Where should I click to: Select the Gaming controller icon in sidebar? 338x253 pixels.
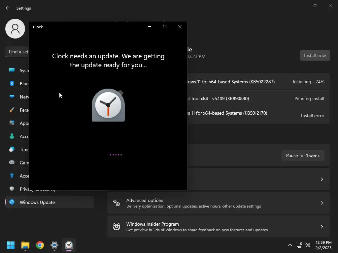(12, 162)
